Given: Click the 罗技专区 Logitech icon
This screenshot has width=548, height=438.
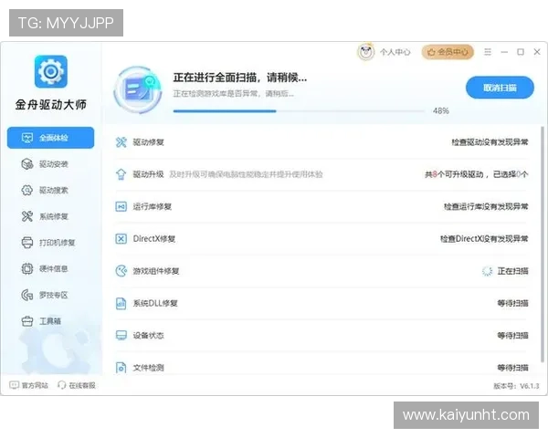Looking at the screenshot, I should coord(27,295).
